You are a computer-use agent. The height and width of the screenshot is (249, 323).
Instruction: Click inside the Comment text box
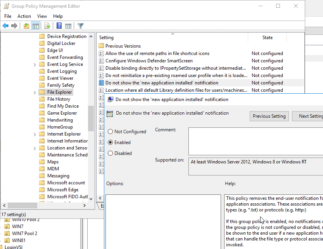[x=256, y=141]
